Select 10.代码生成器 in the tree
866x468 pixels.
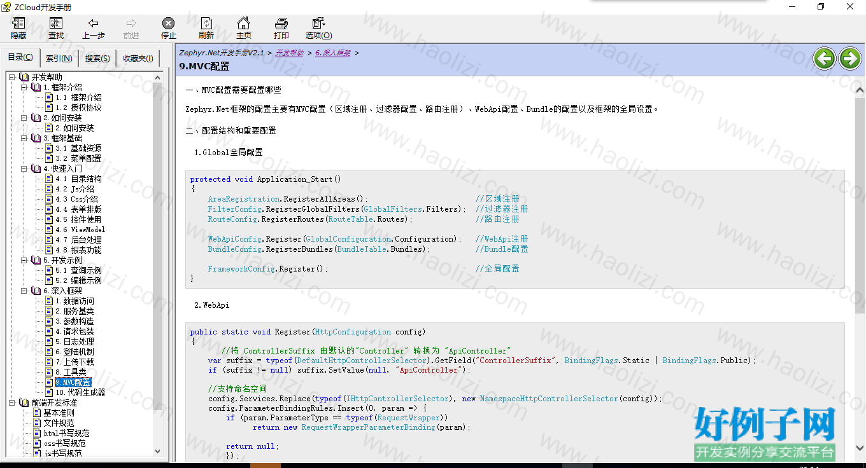pos(80,392)
